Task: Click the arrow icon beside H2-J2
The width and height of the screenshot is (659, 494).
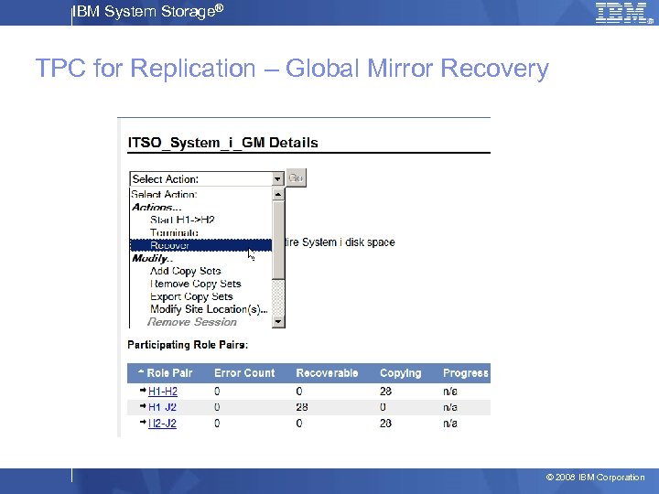Action: coord(143,422)
